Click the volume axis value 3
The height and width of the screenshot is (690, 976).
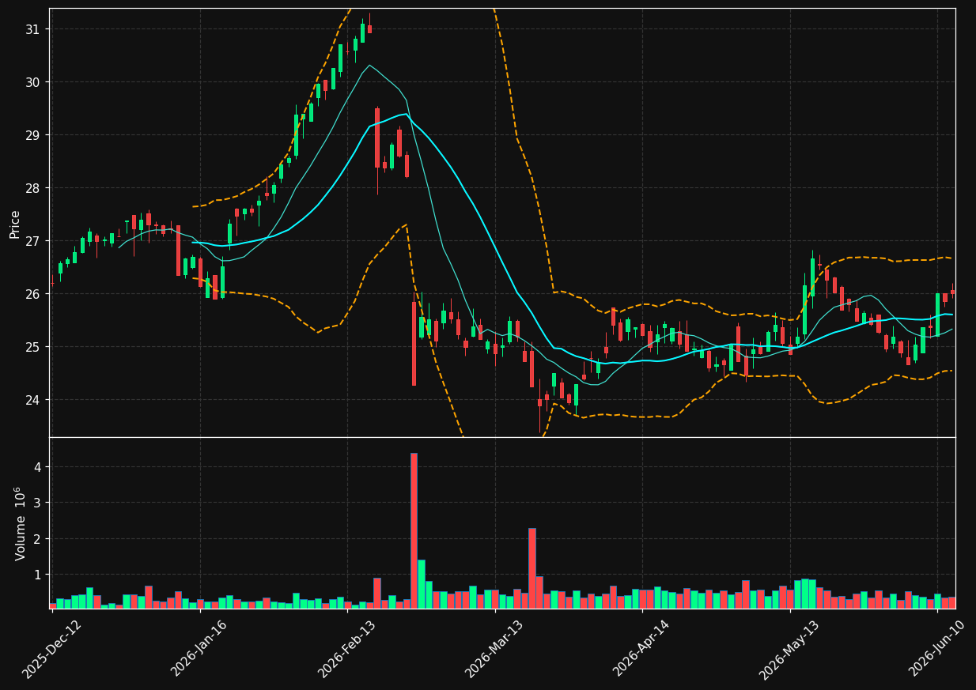point(37,503)
